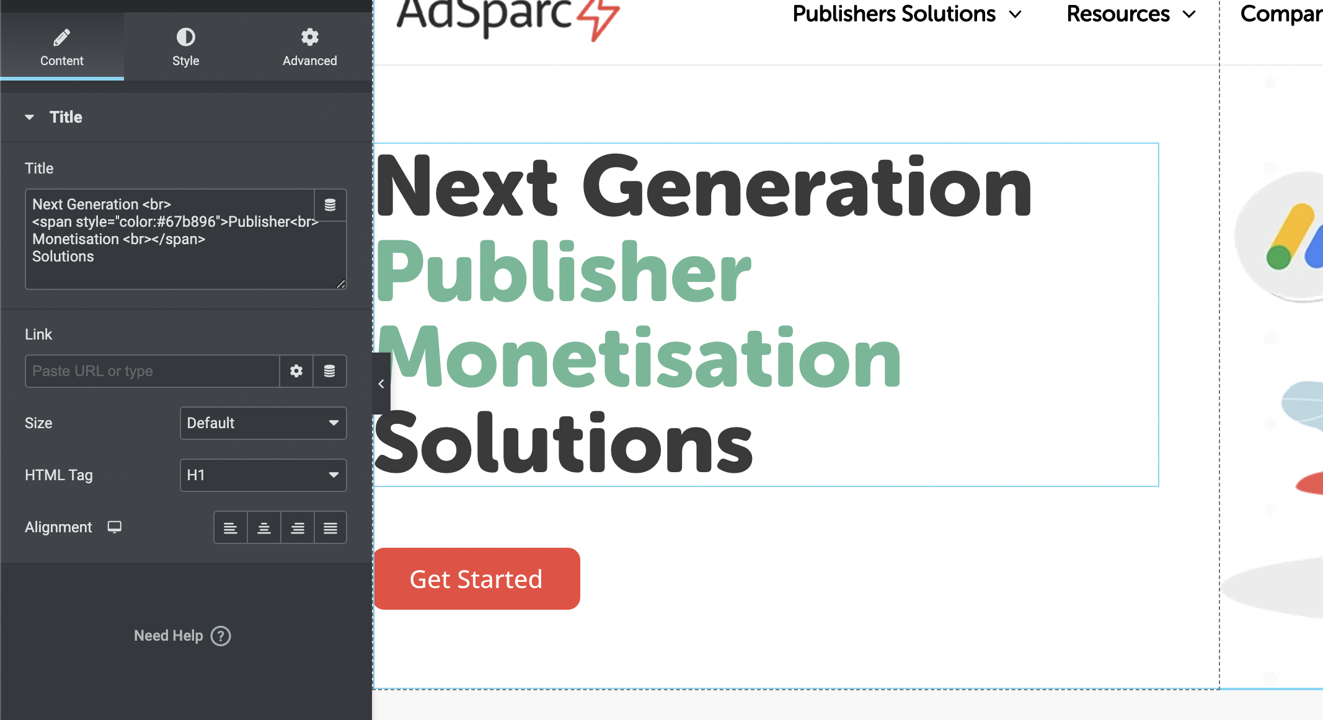This screenshot has width=1323, height=720.
Task: Collapse the Title section
Action: pyautogui.click(x=29, y=117)
